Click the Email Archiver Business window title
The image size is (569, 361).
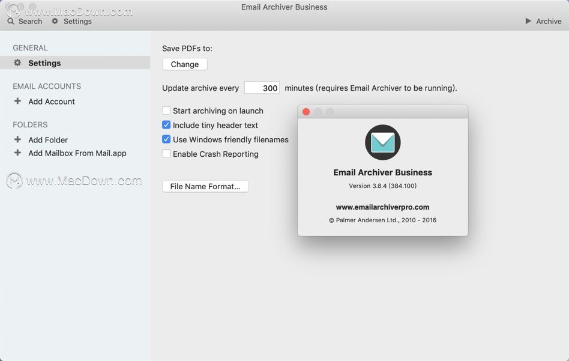[x=284, y=7]
